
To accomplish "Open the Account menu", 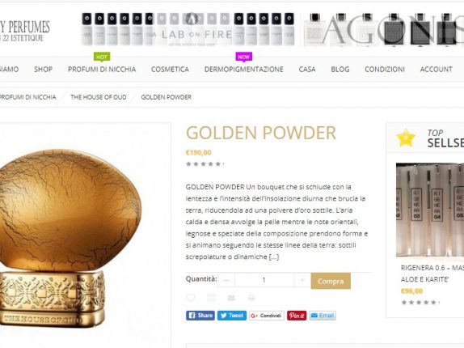I will coord(437,70).
